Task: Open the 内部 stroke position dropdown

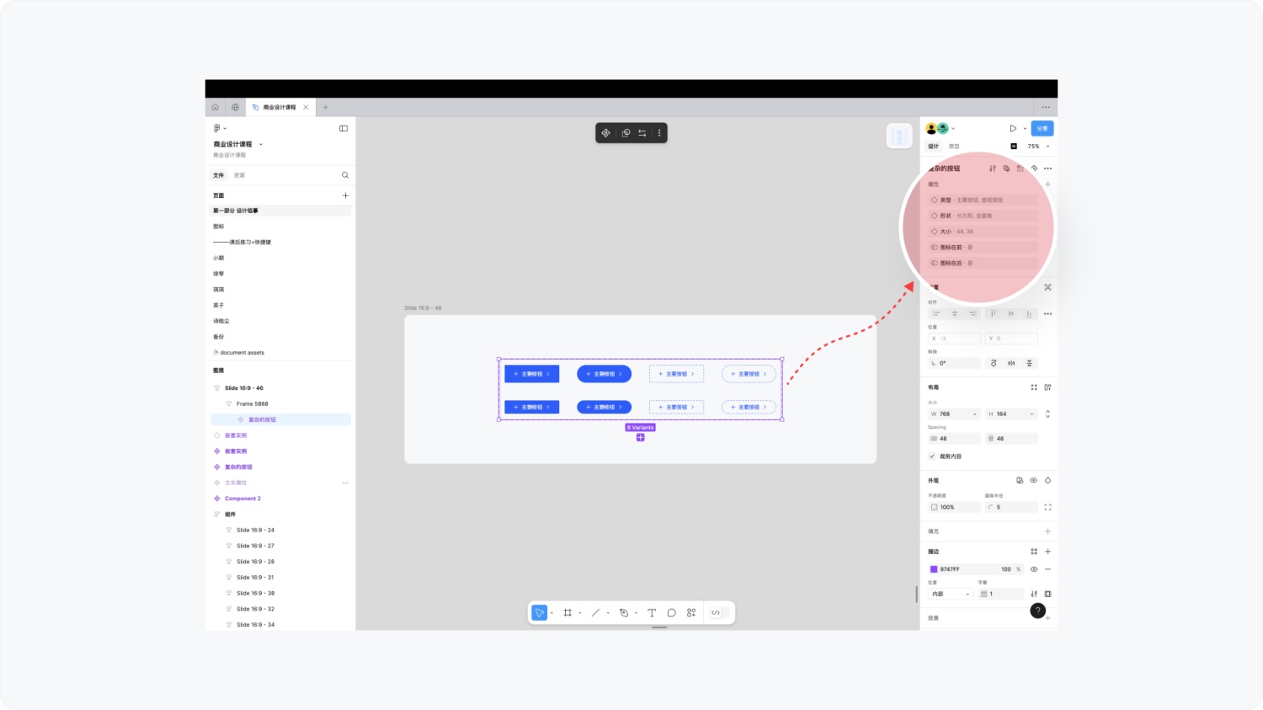Action: pyautogui.click(x=951, y=595)
